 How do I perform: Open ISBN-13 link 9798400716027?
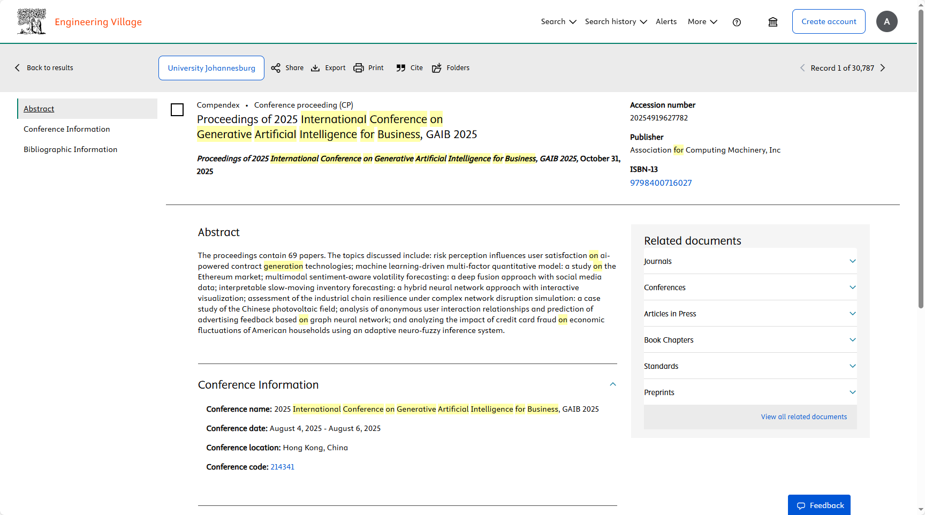pos(661,183)
